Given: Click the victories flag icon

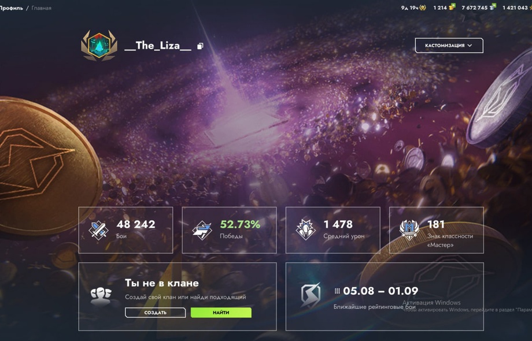Looking at the screenshot, I should (202, 230).
